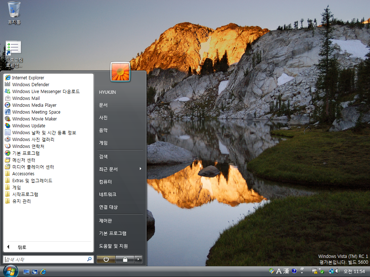The width and height of the screenshot is (370, 277).
Task: Open 메신저 센터
Action: click(48, 160)
